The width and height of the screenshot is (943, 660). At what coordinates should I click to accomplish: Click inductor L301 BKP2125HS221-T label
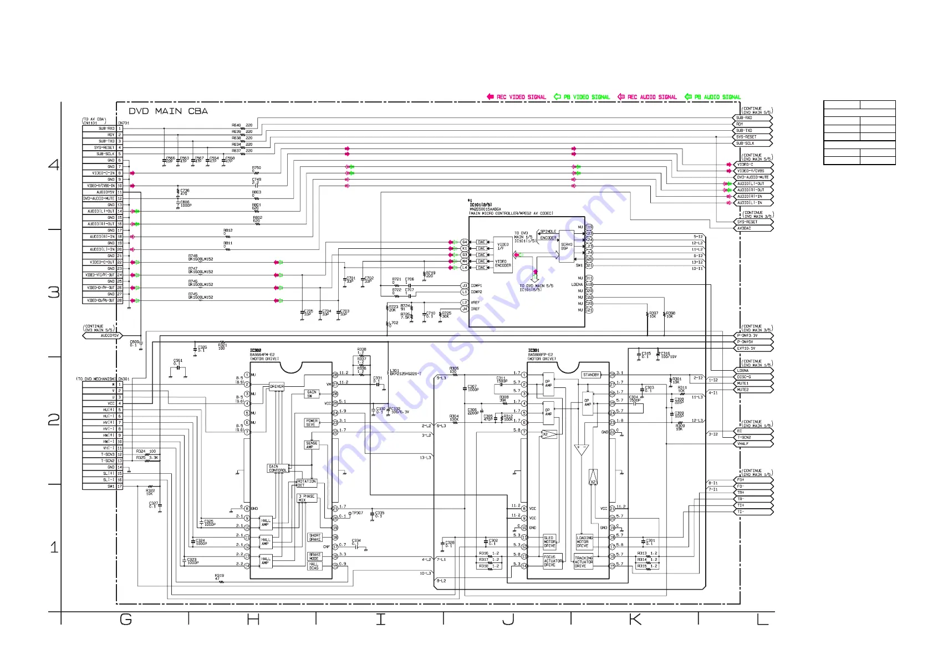click(405, 372)
